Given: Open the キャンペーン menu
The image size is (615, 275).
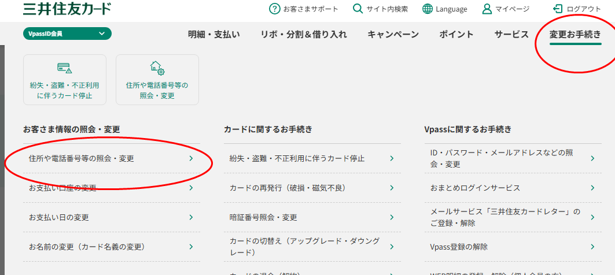Looking at the screenshot, I should coord(393,35).
